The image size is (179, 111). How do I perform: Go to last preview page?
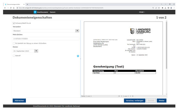pos(132,96)
